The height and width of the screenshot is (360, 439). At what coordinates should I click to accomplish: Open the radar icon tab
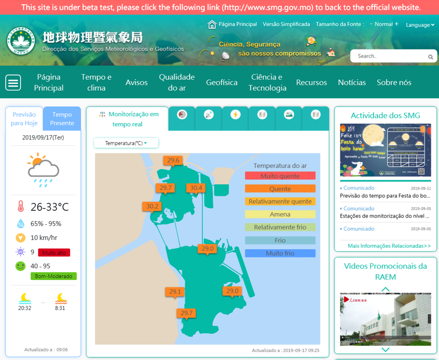181,115
